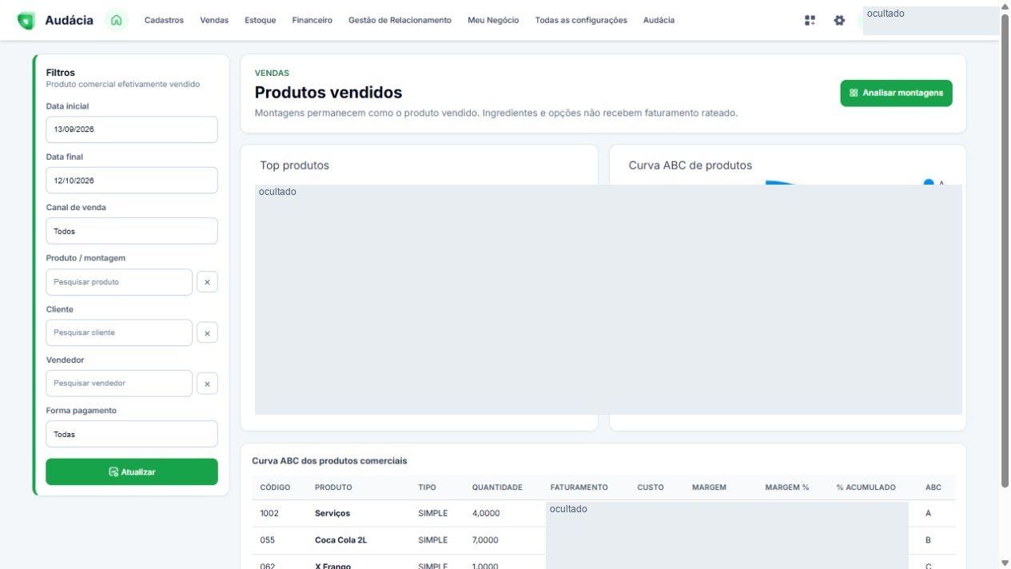Open the Vendas menu

(214, 21)
